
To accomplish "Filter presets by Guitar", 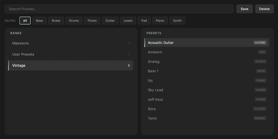I will 110,21.
